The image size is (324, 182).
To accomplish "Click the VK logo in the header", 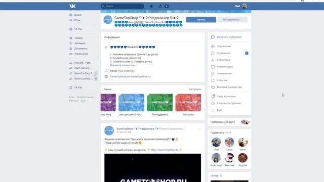I will [72, 6].
